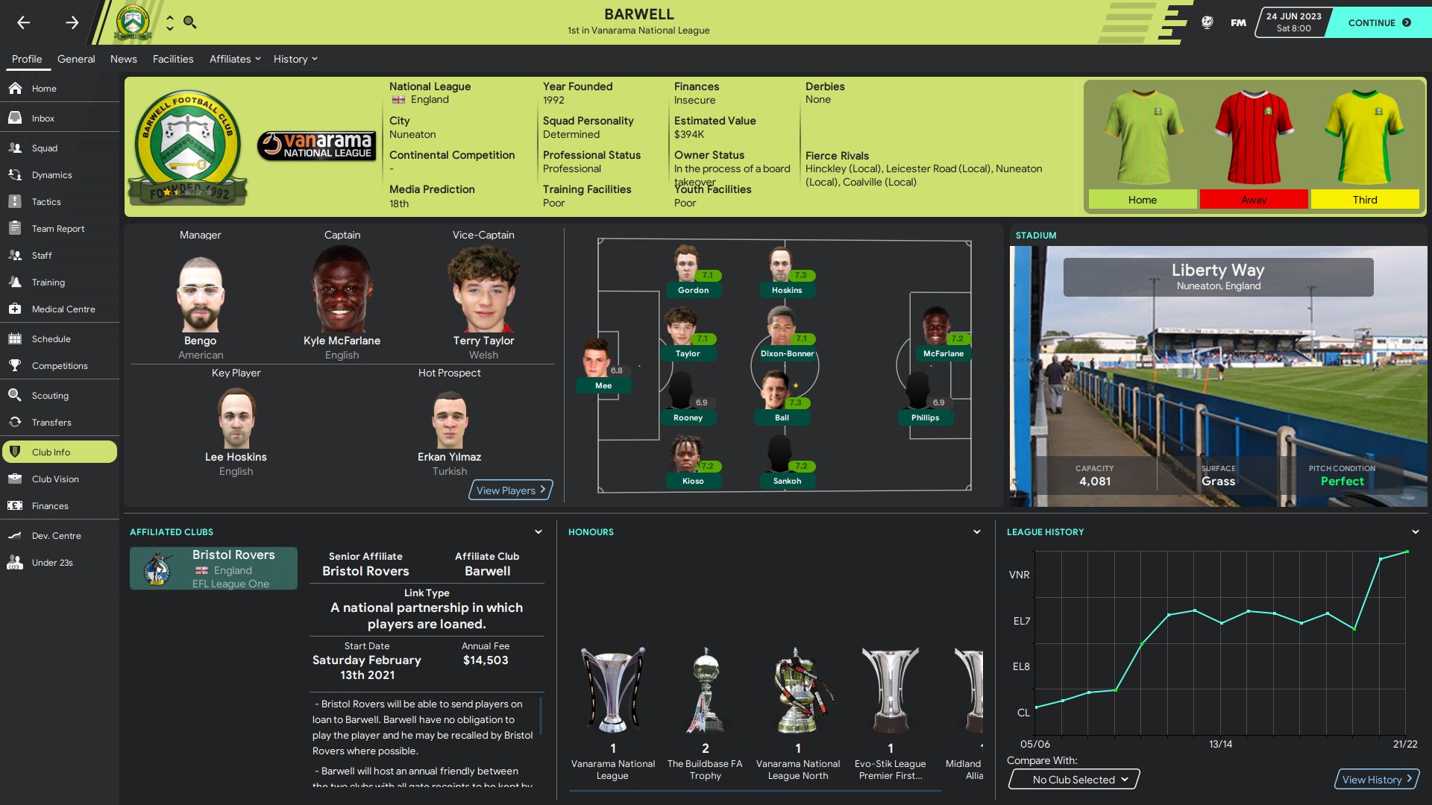
Task: Click Kioso on the pitch
Action: [x=693, y=461]
